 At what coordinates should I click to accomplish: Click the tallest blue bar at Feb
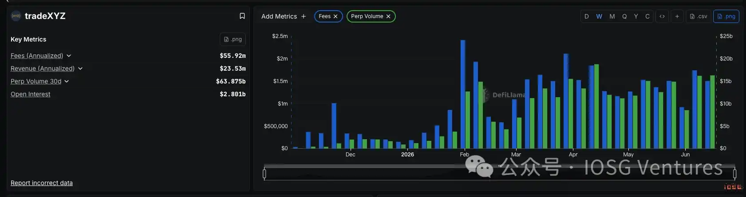click(x=463, y=94)
